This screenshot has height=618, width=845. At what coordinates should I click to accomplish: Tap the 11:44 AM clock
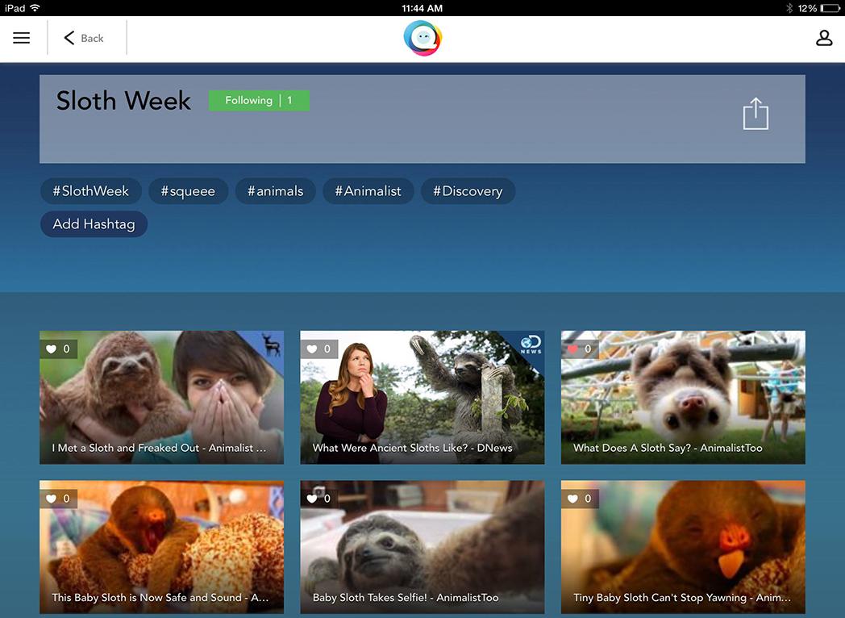[x=422, y=8]
